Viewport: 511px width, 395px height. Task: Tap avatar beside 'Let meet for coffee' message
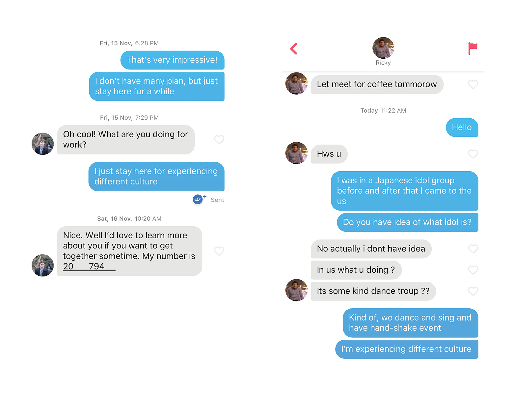tap(296, 83)
